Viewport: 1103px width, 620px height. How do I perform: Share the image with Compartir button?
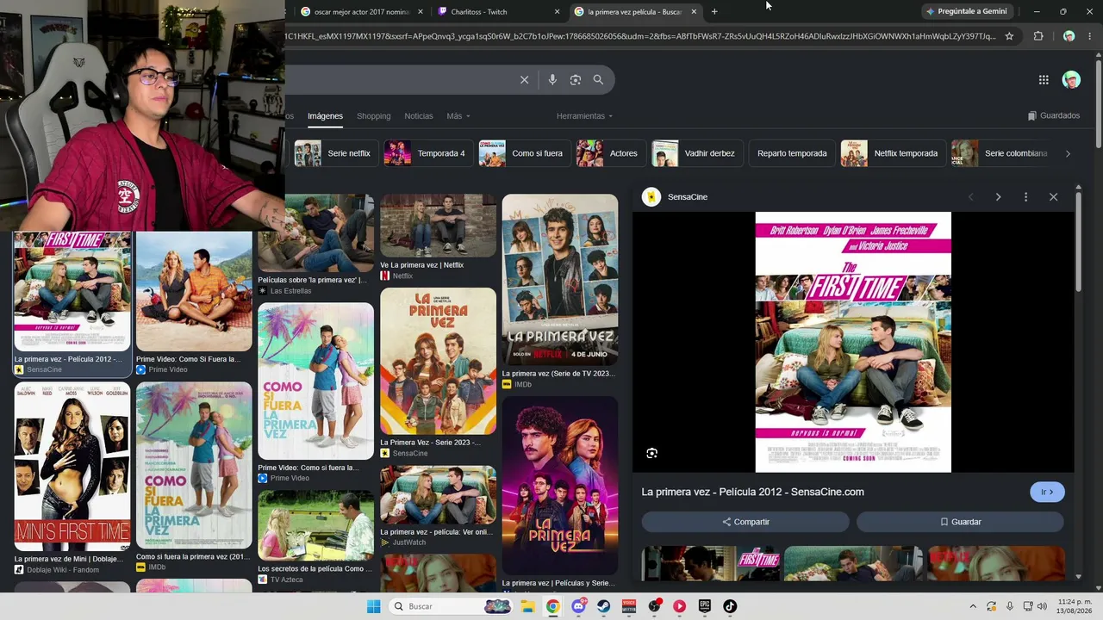[x=745, y=522]
